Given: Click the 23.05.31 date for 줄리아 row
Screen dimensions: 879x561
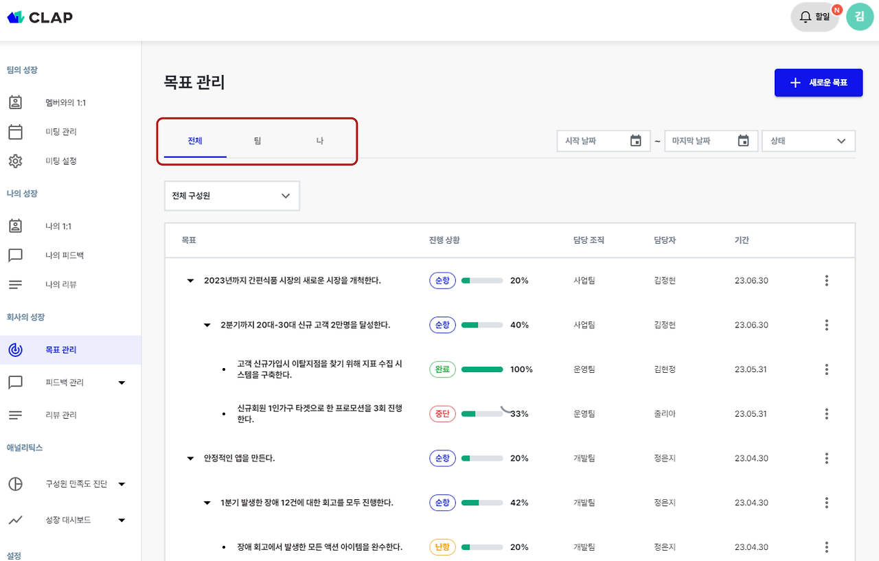Looking at the screenshot, I should (751, 414).
